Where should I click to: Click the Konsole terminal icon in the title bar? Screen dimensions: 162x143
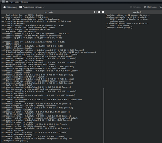pyautogui.click(x=4, y=2)
